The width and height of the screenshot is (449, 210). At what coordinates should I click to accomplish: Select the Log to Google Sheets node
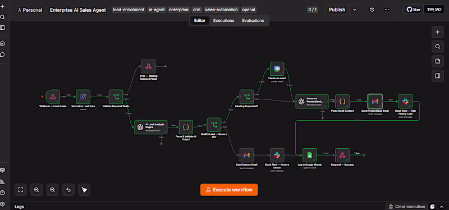310,155
